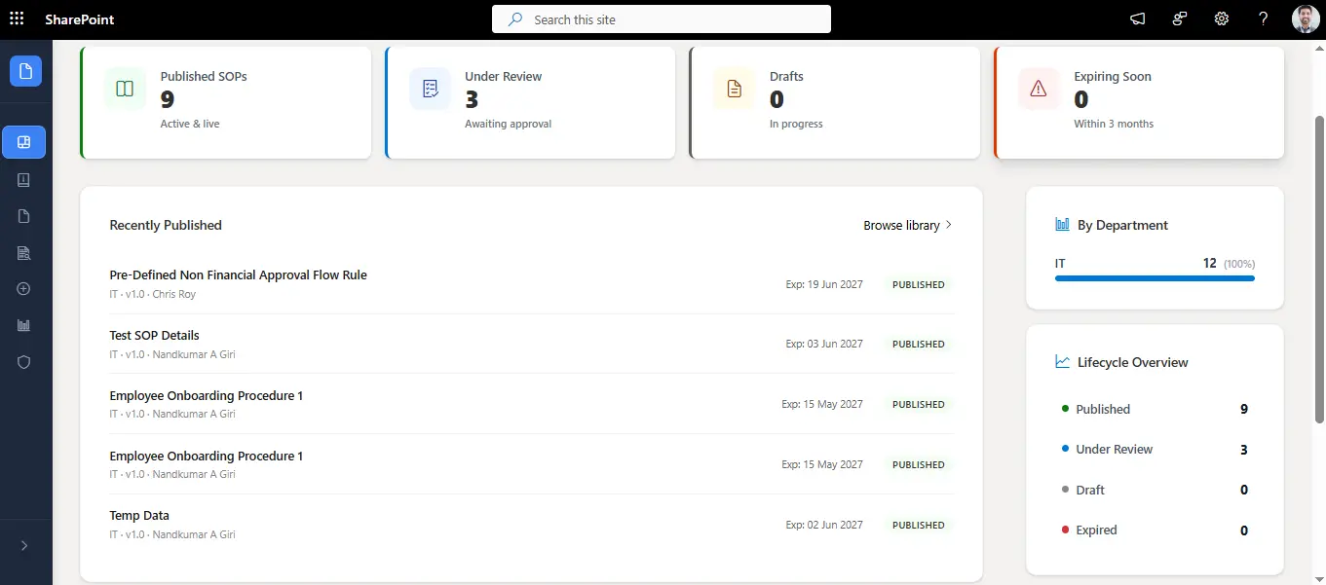Click "Recently Published" heading

pyautogui.click(x=166, y=225)
